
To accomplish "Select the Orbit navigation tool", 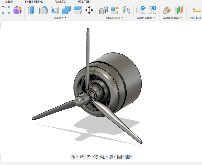I will [73, 157].
